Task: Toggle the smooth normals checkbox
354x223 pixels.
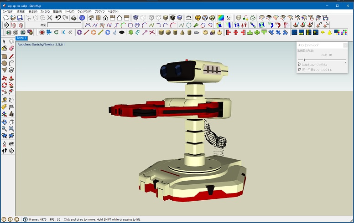Action: 299,65
